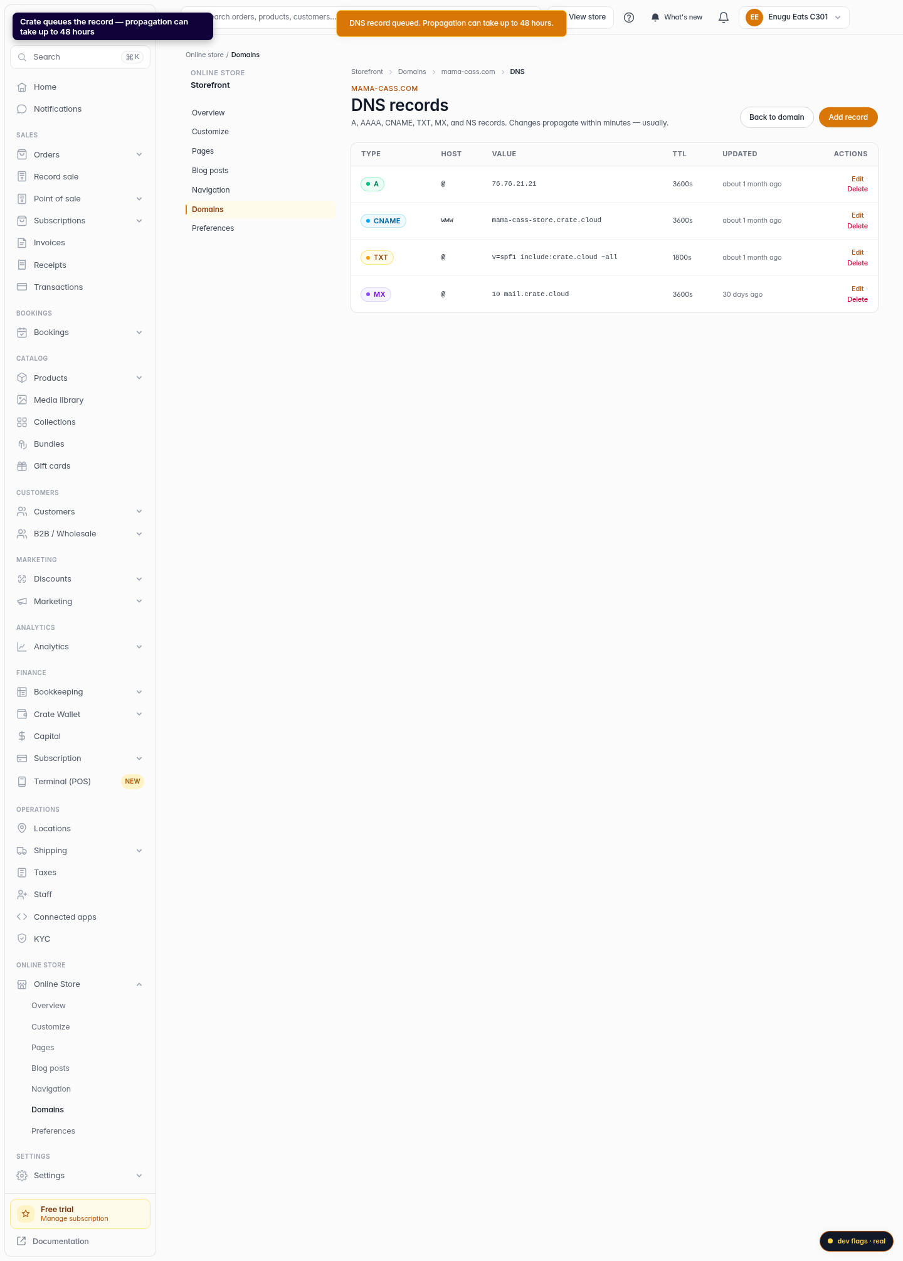Click the Collections grid icon
The width and height of the screenshot is (903, 1261).
coord(22,422)
